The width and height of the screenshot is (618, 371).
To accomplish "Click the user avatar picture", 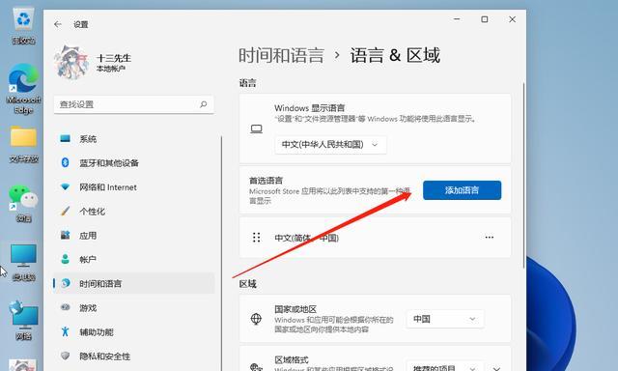I will pyautogui.click(x=71, y=63).
